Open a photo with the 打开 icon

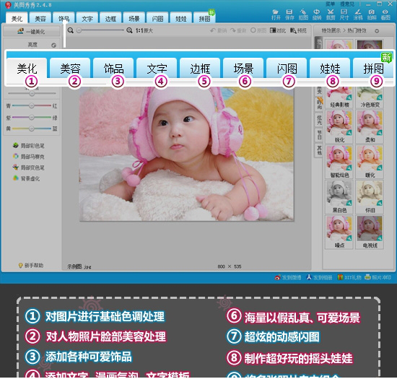[276, 14]
